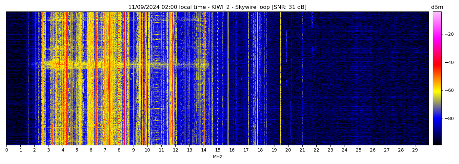Image resolution: width=459 pixels, height=164 pixels.
Task: Click the 20 MHz axis tick label
Action: (288, 150)
